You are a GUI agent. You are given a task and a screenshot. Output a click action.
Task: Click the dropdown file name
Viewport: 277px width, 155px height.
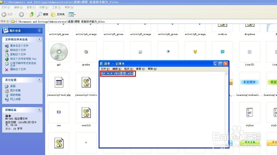click(x=250, y=34)
